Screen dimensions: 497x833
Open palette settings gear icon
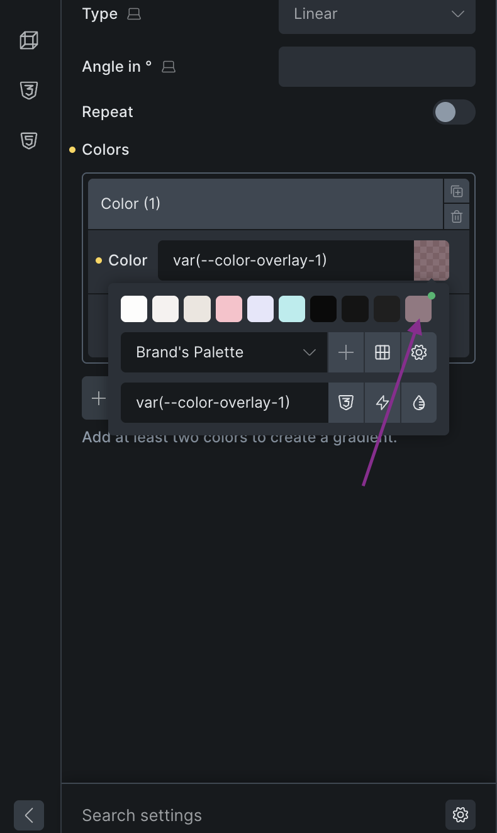[419, 352]
